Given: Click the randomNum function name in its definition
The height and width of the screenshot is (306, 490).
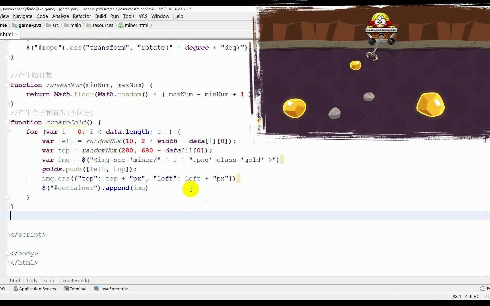Looking at the screenshot, I should pyautogui.click(x=64, y=85).
